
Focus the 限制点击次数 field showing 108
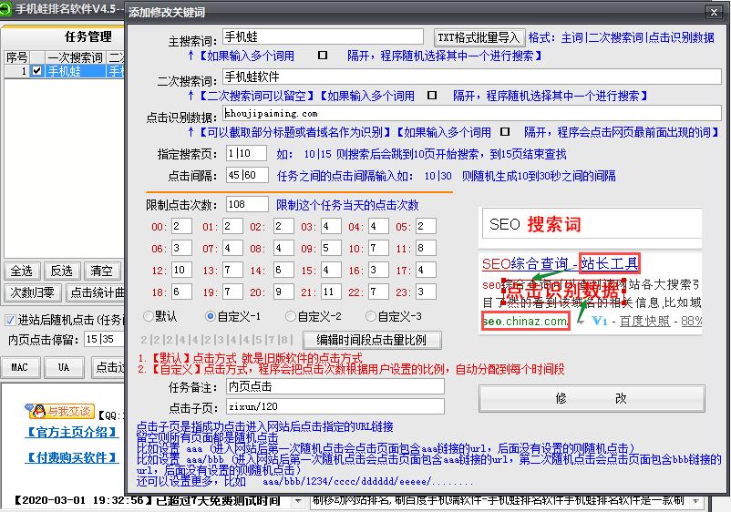246,205
